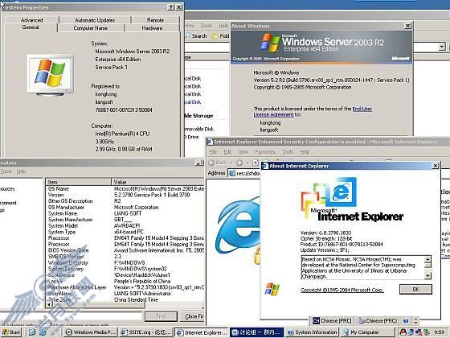Open Help menu in System Information window

click(x=21, y=171)
